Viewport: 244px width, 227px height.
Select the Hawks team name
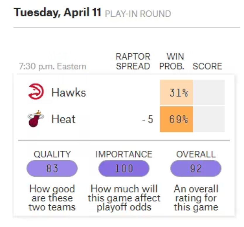click(69, 92)
